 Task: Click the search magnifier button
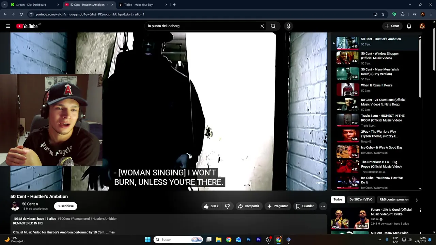273,26
